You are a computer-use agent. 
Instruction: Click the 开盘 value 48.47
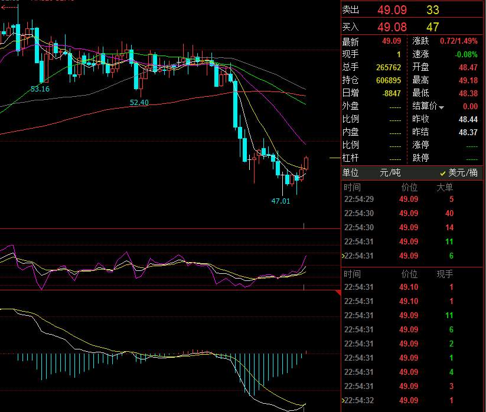point(468,67)
